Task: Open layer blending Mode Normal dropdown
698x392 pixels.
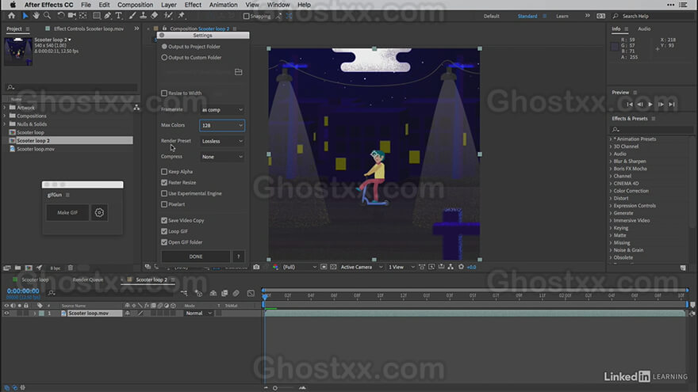Action: 198,314
